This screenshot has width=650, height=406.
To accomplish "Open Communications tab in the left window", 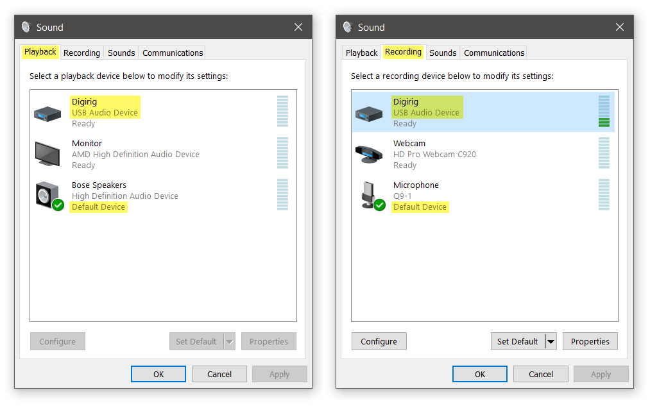I will click(x=173, y=53).
